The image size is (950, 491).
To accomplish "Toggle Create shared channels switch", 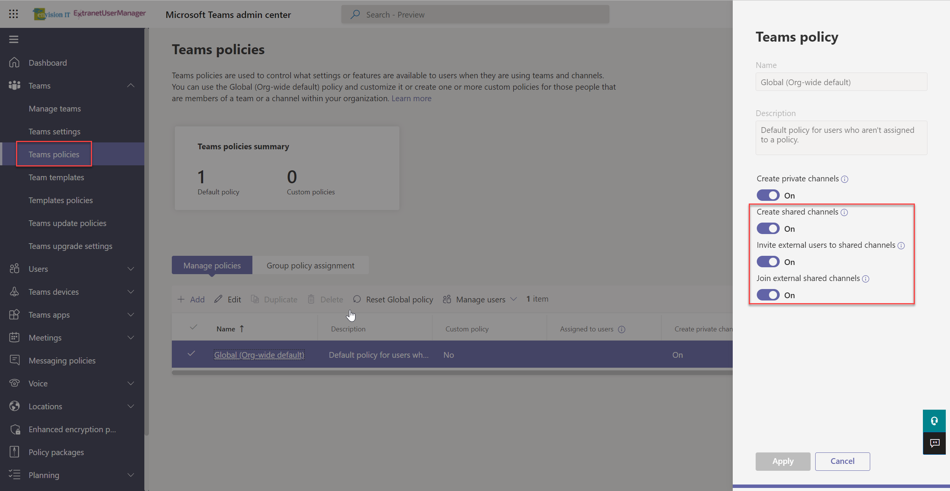I will pyautogui.click(x=768, y=228).
